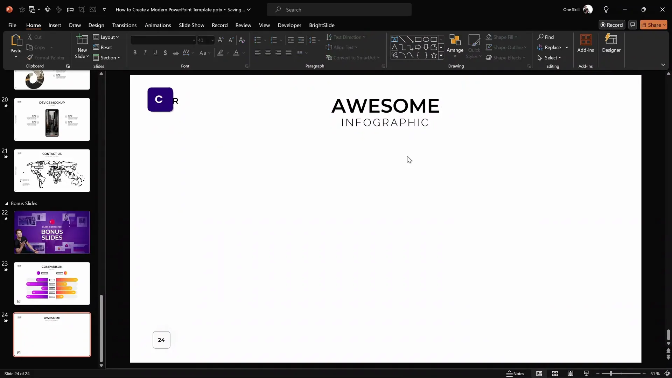Screen dimensions: 672x378
Task: Open the Layout dropdown
Action: (106, 37)
